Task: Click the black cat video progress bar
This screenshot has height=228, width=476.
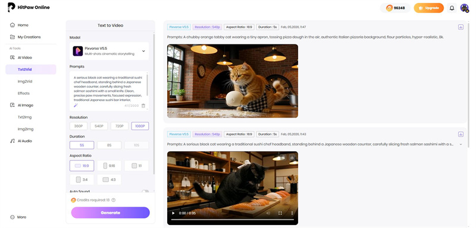Action: 233,220
